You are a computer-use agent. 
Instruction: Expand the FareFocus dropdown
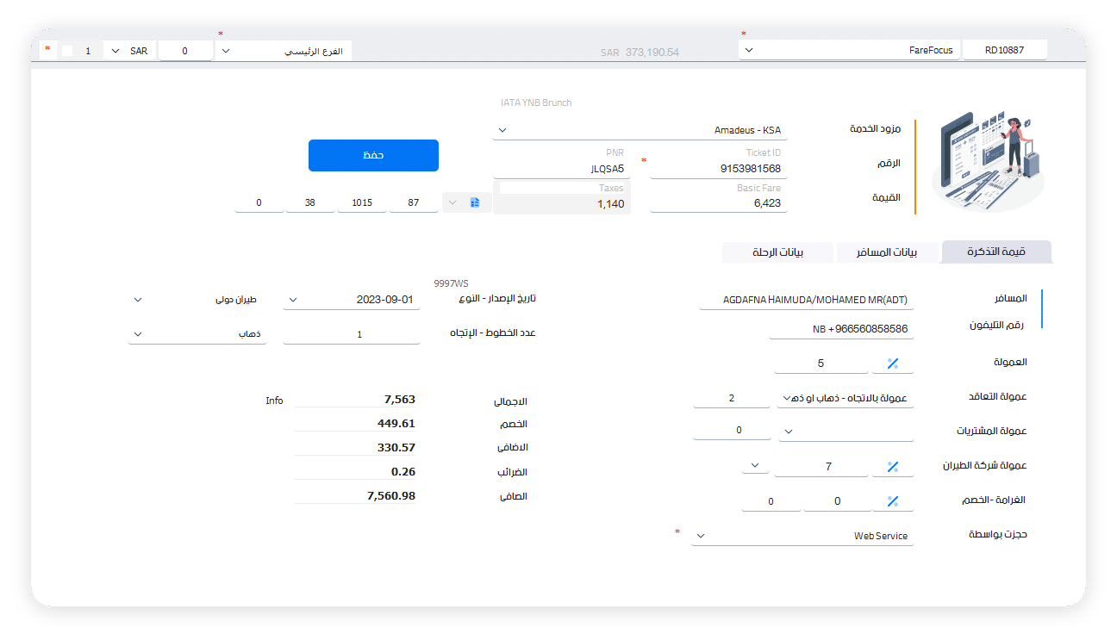point(849,50)
